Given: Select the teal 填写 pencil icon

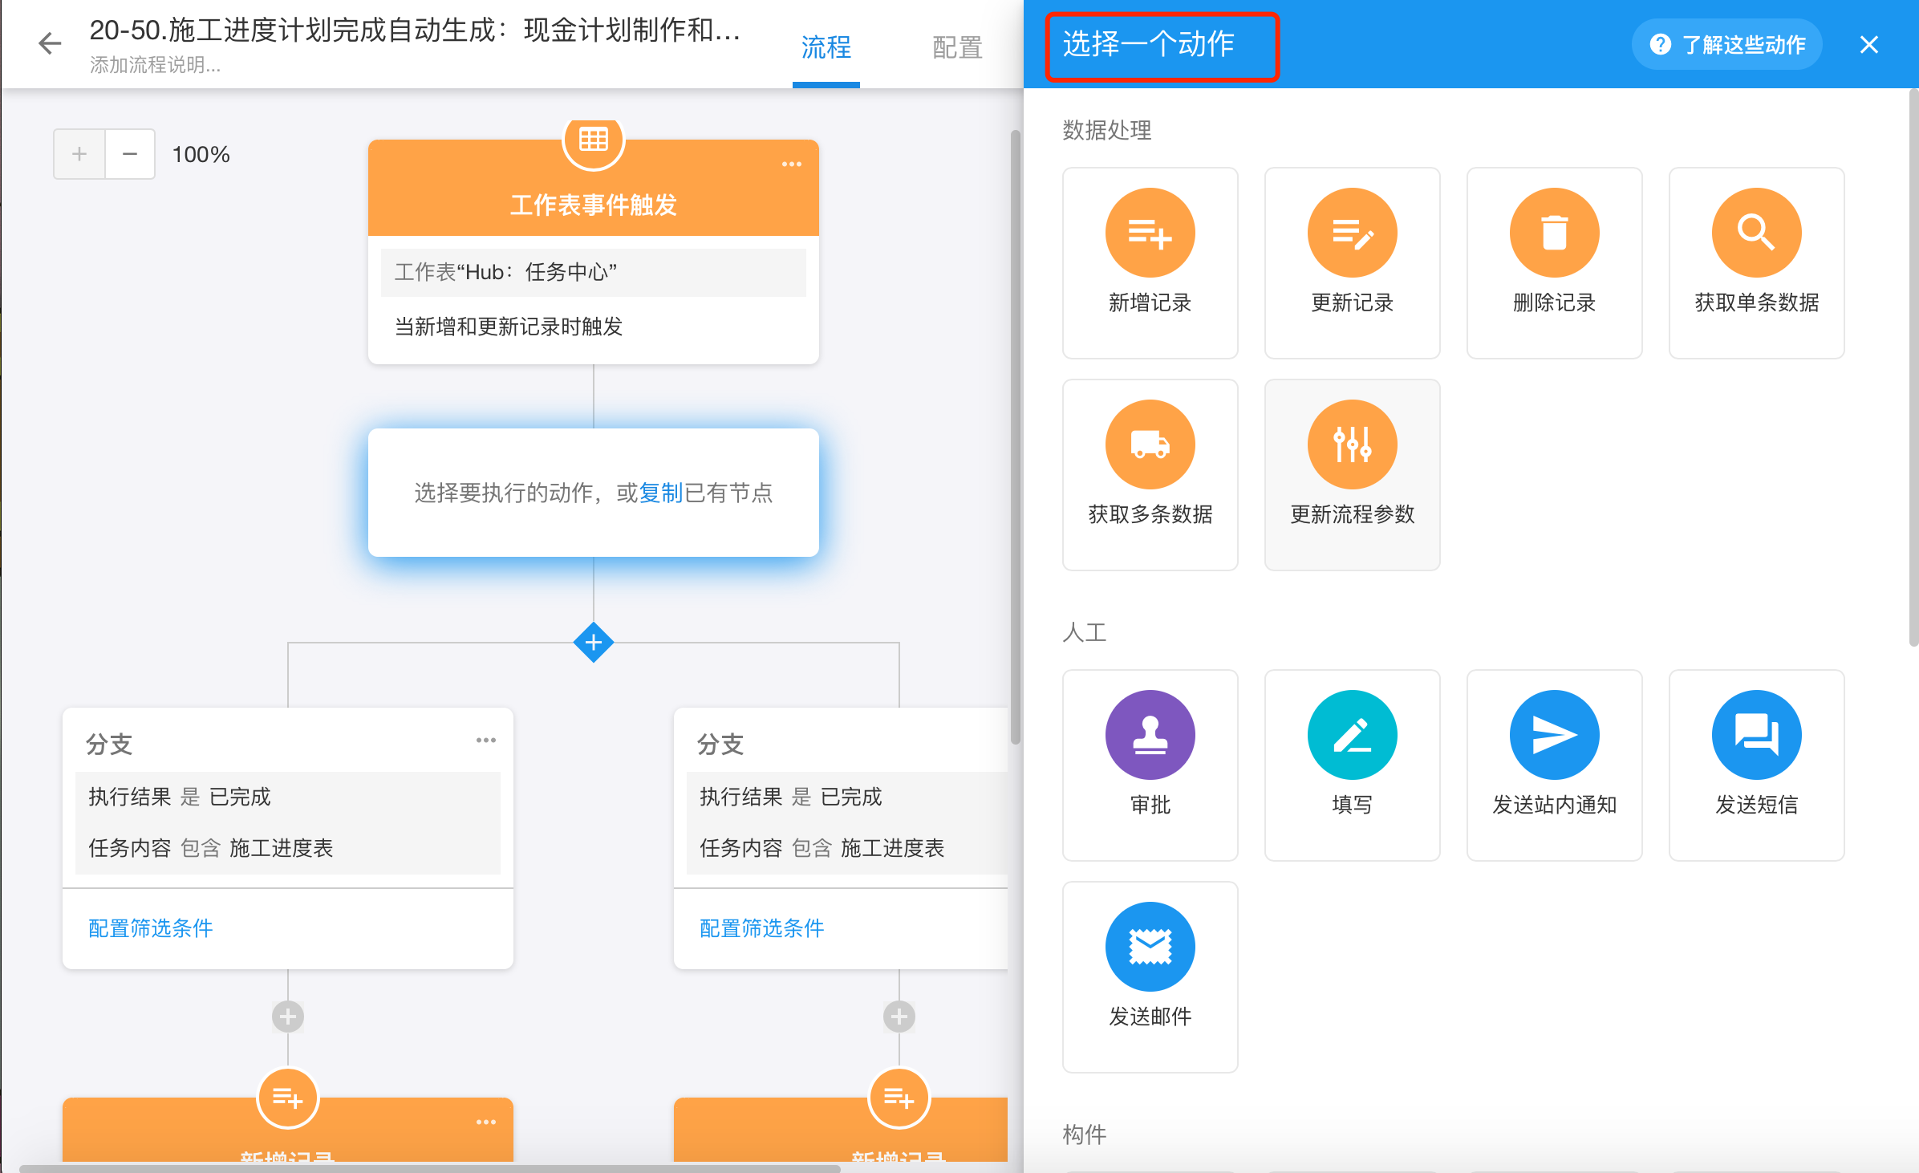Looking at the screenshot, I should pos(1352,735).
